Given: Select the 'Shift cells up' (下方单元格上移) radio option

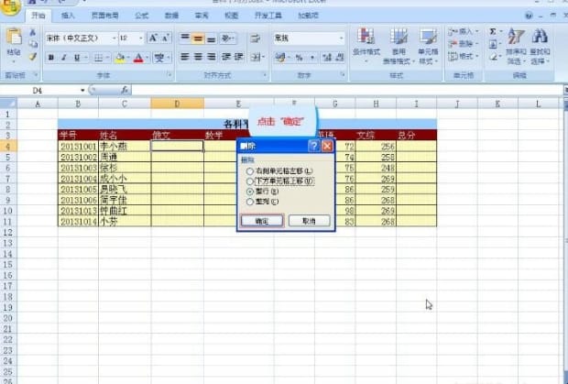Looking at the screenshot, I should pyautogui.click(x=249, y=181).
